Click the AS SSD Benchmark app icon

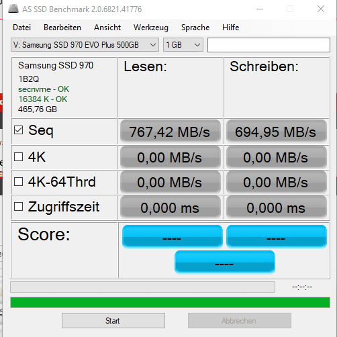13,9
